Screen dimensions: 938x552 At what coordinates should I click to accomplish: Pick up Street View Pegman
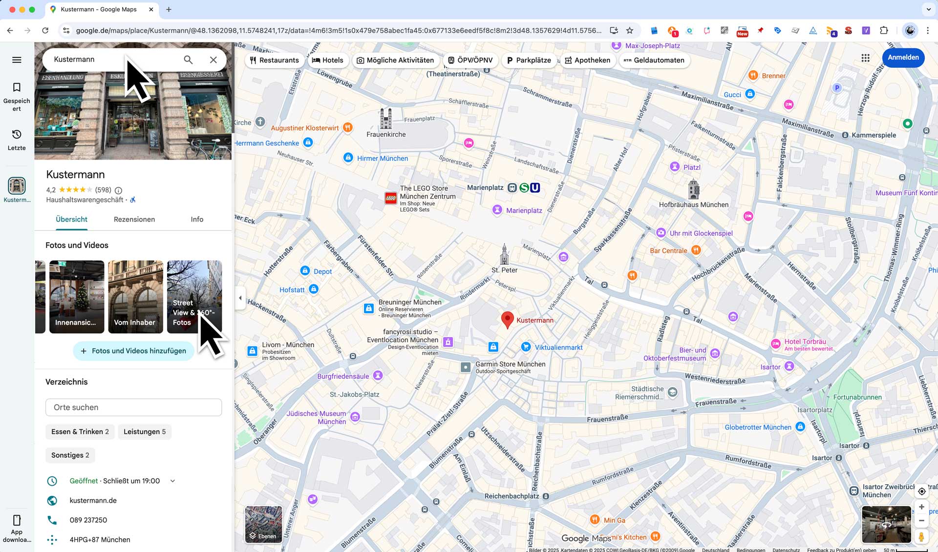click(x=921, y=536)
